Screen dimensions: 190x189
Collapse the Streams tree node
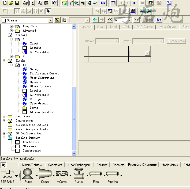pyautogui.click(x=4, y=35)
